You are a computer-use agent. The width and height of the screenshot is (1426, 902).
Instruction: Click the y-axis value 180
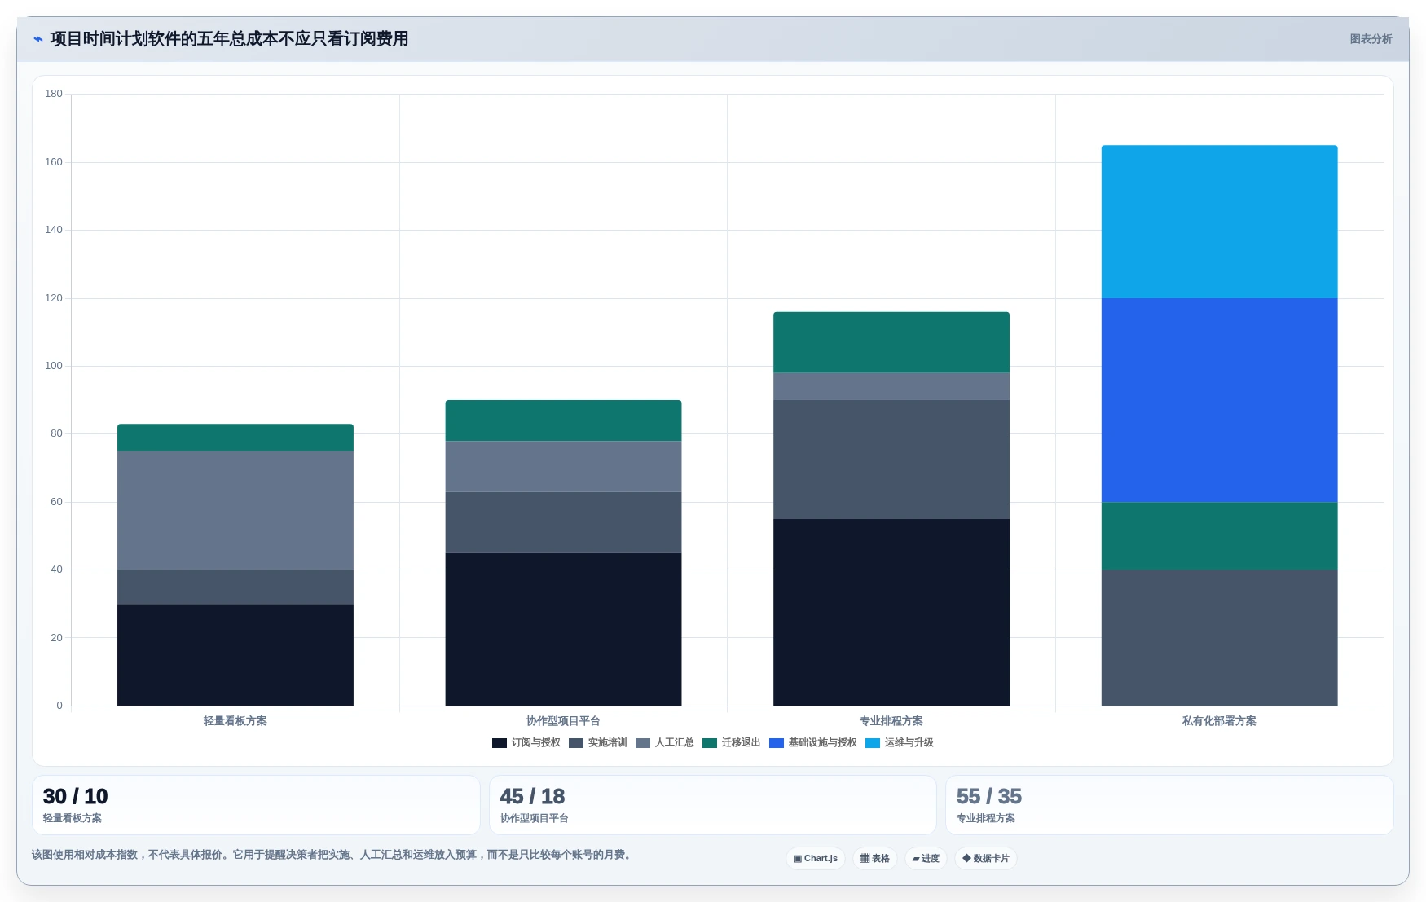pos(54,94)
